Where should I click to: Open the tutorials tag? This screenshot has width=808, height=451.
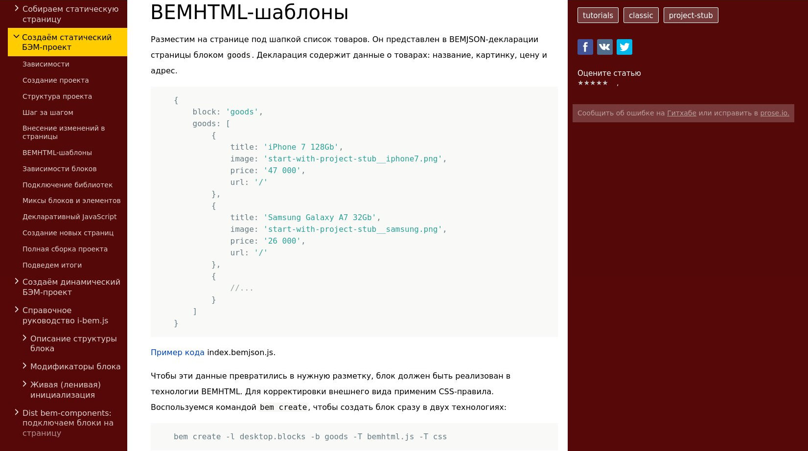(598, 15)
